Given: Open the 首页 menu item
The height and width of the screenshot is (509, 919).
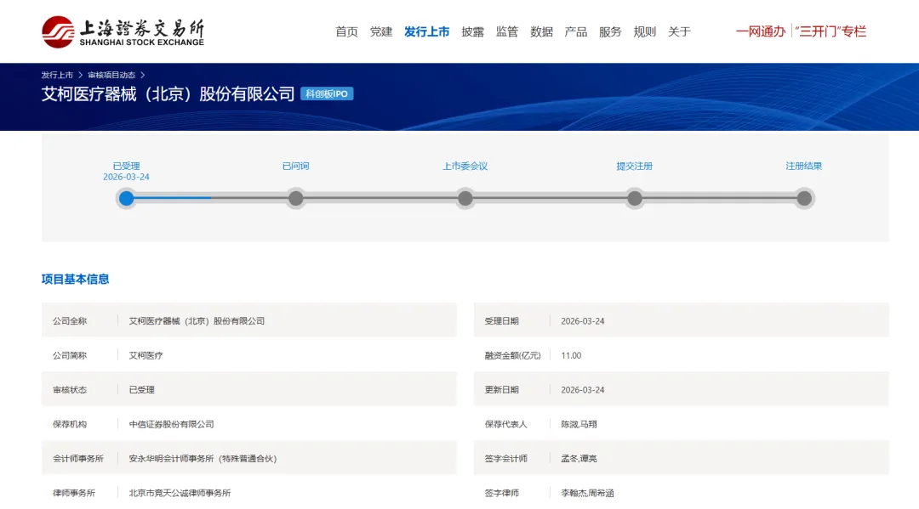Looking at the screenshot, I should click(x=346, y=31).
